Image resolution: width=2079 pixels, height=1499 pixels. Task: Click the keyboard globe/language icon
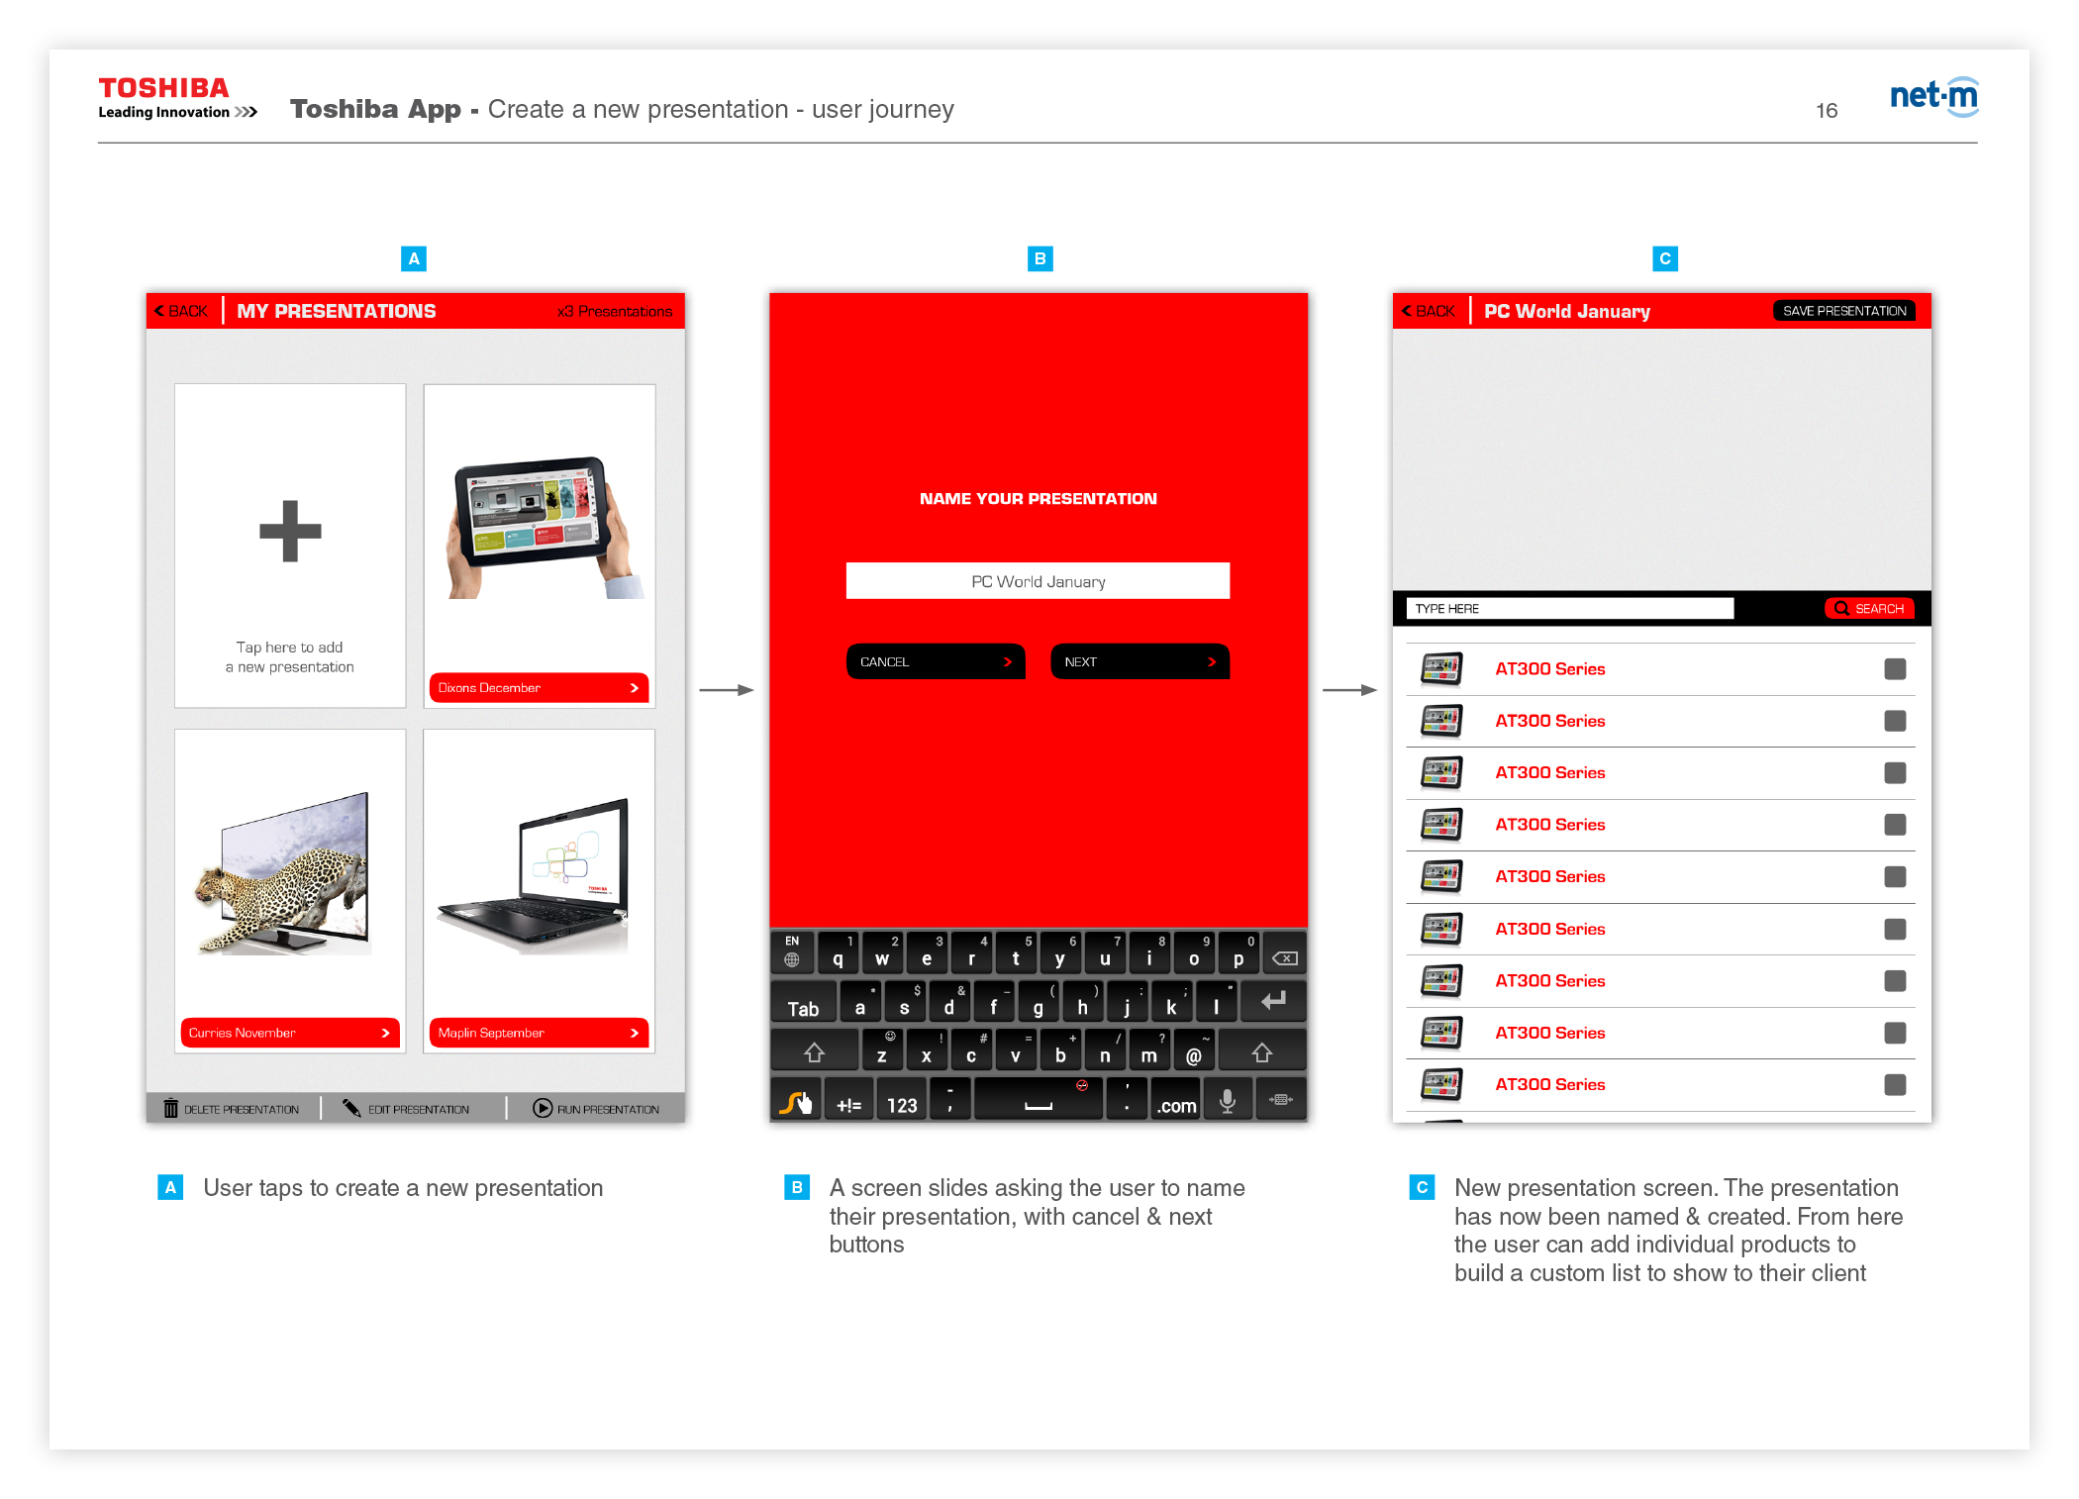pyautogui.click(x=793, y=953)
